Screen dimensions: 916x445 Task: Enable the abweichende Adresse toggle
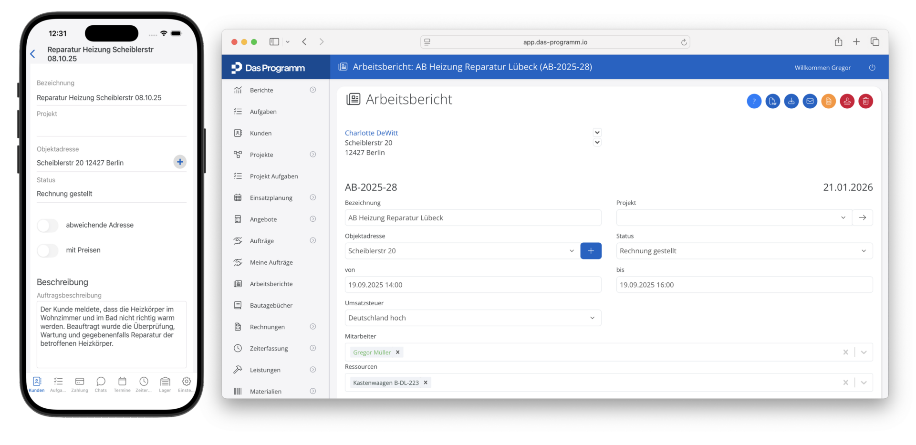click(47, 225)
